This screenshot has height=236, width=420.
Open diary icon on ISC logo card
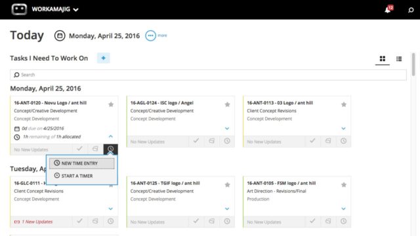(x=211, y=141)
